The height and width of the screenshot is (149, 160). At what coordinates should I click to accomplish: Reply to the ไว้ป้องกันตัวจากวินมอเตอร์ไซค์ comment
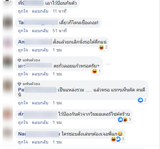coord(40,122)
